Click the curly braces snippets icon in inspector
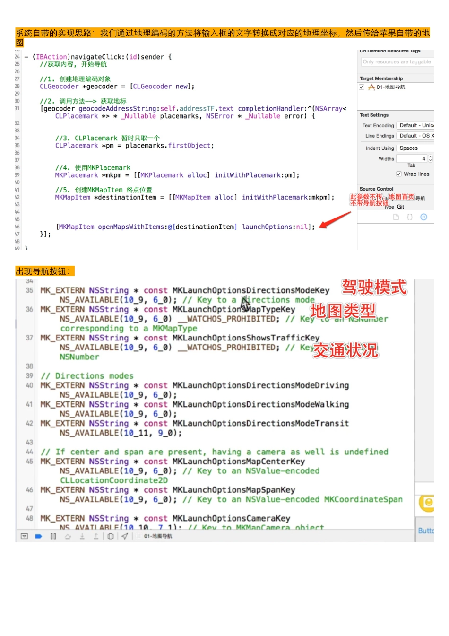Viewport: 449px width, 636px height. pyautogui.click(x=410, y=217)
